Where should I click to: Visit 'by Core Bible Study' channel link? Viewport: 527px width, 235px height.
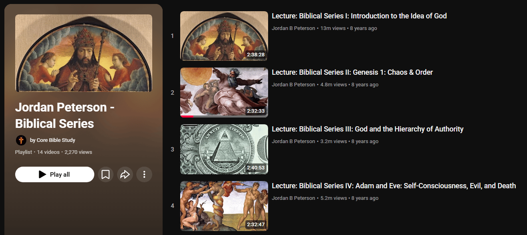coord(52,140)
